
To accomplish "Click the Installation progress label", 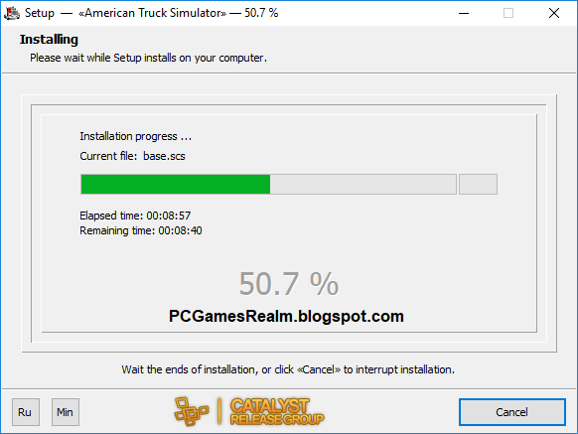I will 136,136.
